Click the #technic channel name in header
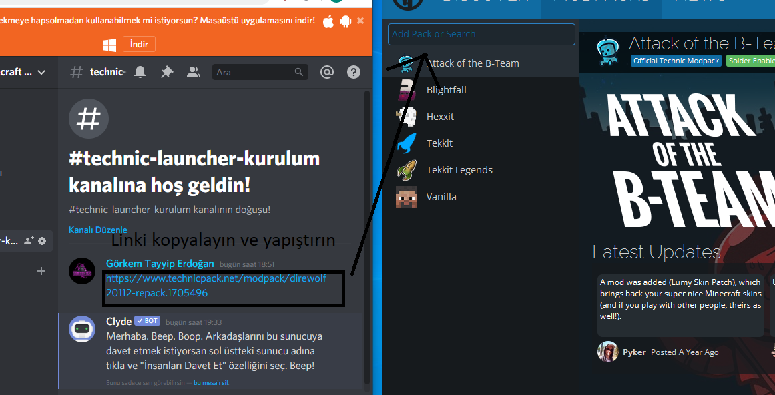 tap(107, 72)
